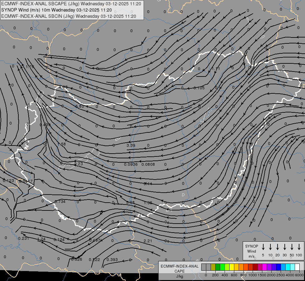Click the 0.497 value on the map
This screenshot has height=281, width=305.
pyautogui.click(x=94, y=240)
